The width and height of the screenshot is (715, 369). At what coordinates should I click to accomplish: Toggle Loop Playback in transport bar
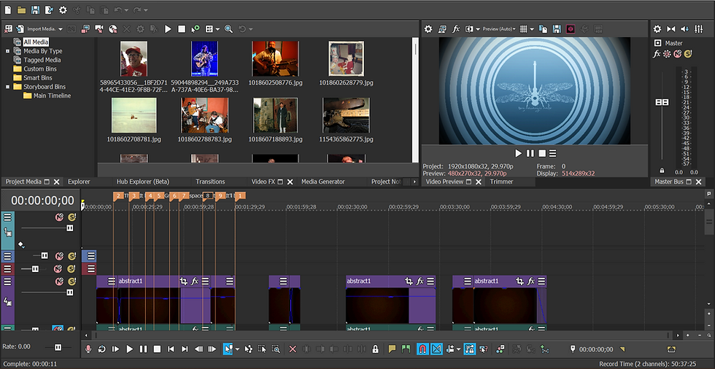click(x=102, y=349)
